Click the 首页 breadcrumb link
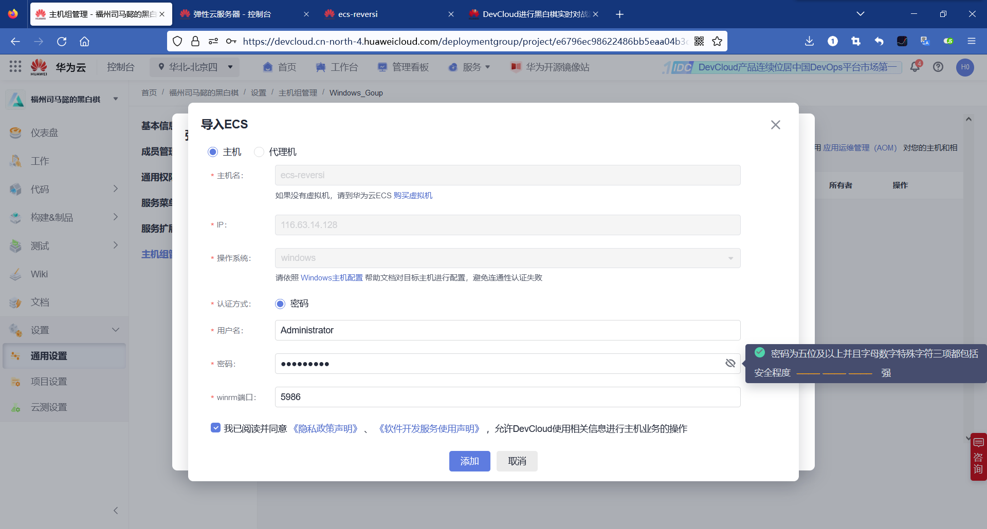This screenshot has height=529, width=987. pyautogui.click(x=149, y=93)
